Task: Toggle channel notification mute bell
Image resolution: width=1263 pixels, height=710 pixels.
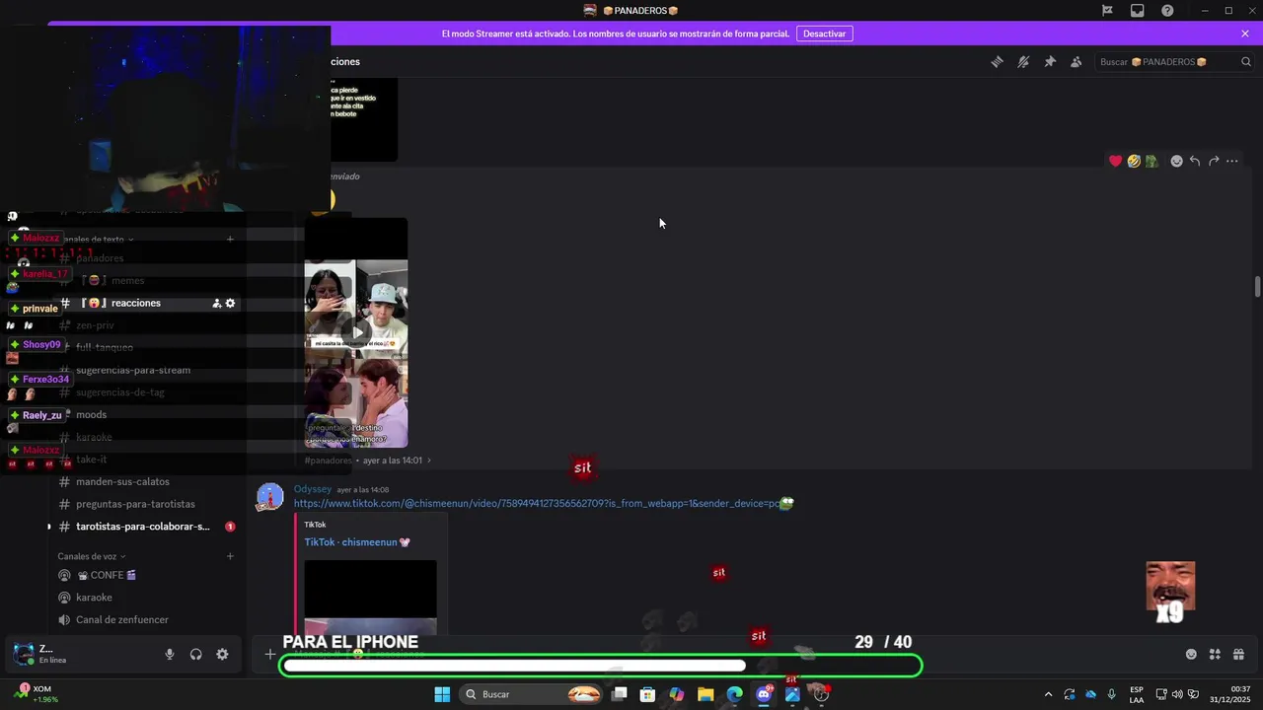Action: tap(1023, 61)
